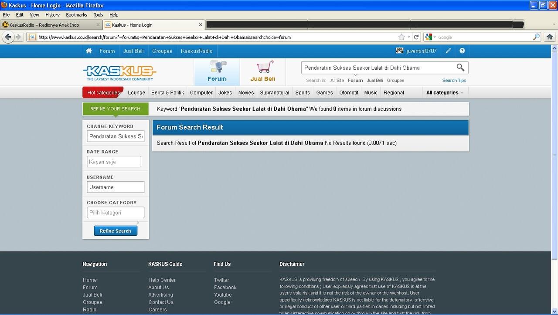The height and width of the screenshot is (315, 558).
Task: Click the Firefox home icon
Action: click(550, 37)
